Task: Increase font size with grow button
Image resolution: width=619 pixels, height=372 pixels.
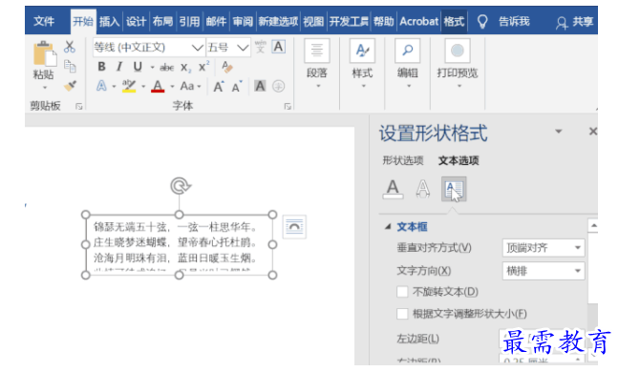Action: tap(219, 86)
